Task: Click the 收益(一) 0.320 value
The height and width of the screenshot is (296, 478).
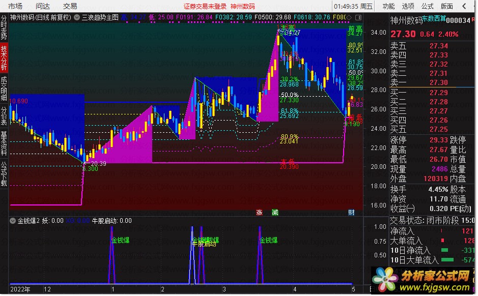Action: click(439, 209)
